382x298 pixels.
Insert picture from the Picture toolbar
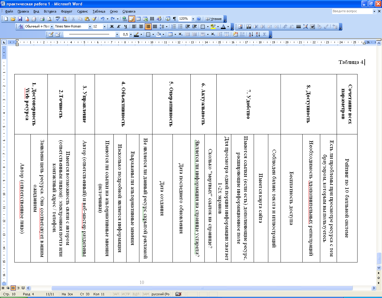(241, 27)
